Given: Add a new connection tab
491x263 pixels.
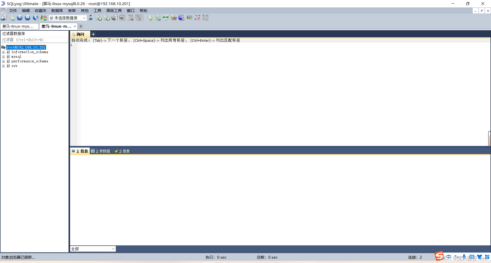Looking at the screenshot, I should [81, 26].
